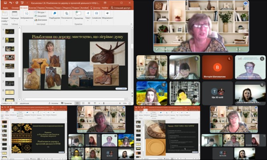The width and height of the screenshot is (267, 160).
Task: Click the Save icon in title bar
Action: coord(5,3)
